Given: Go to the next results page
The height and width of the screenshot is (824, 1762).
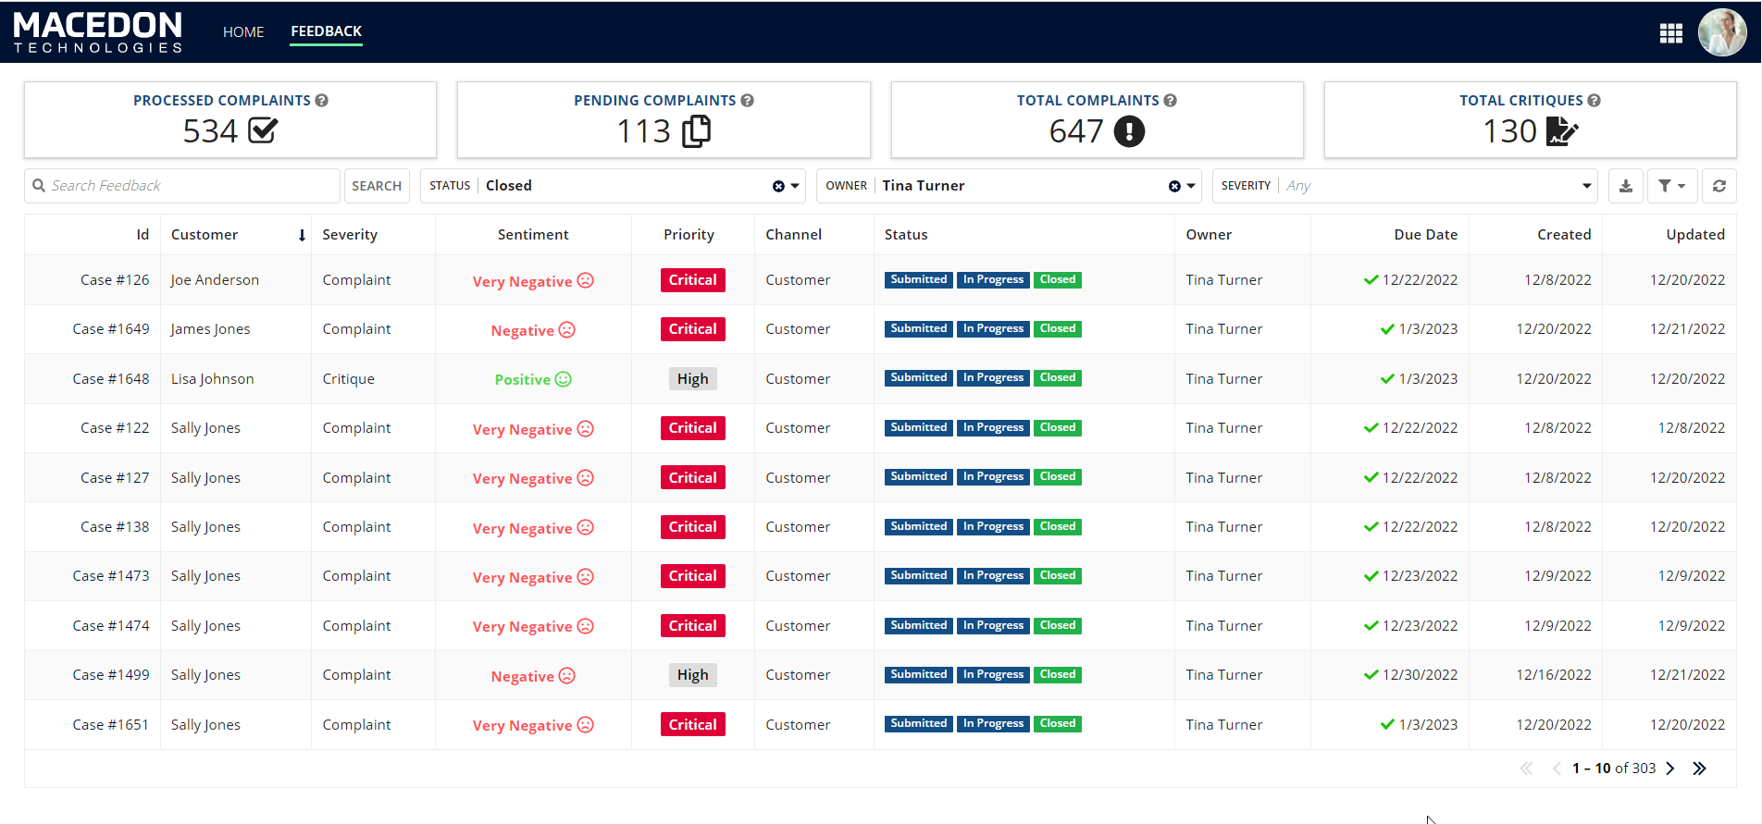Looking at the screenshot, I should (1670, 769).
